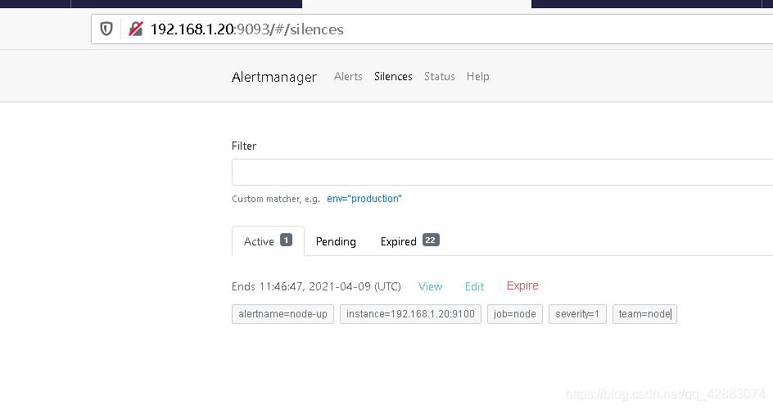Click the Active count badge 1
773x409 pixels.
point(286,240)
